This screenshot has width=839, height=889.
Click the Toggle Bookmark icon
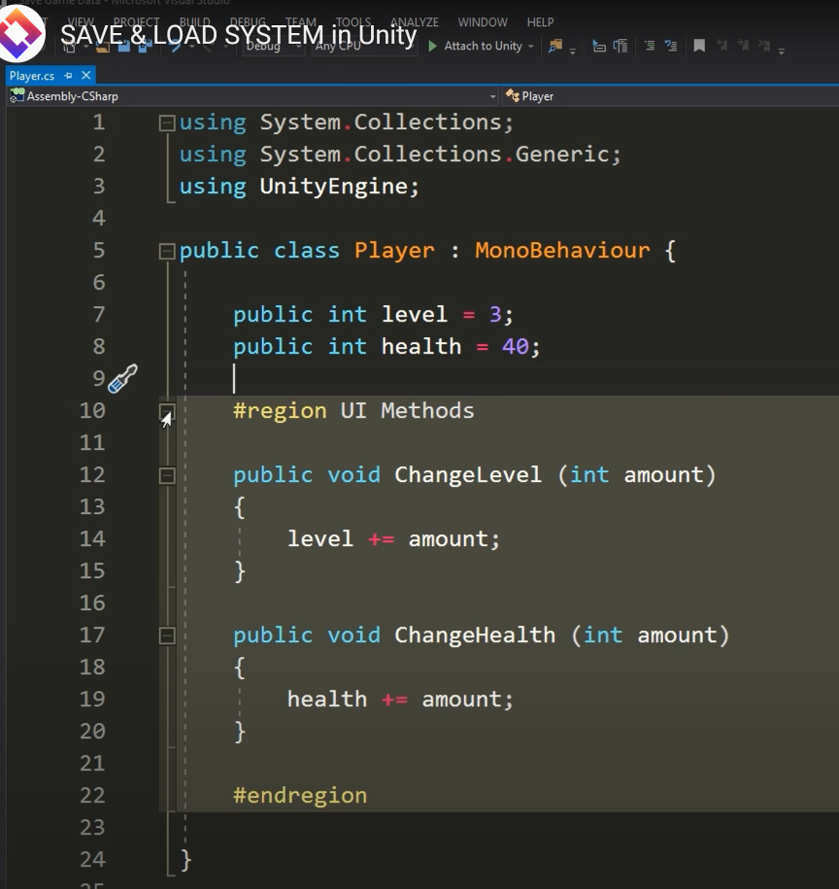pos(698,46)
